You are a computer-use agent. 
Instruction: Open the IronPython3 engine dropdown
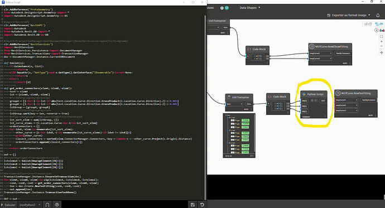click(x=30, y=205)
